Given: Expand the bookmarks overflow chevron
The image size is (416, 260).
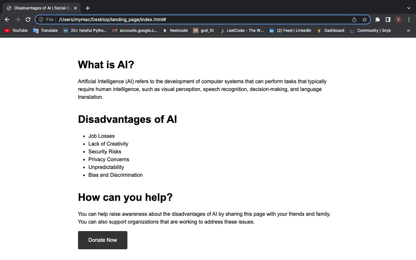Looking at the screenshot, I should pyautogui.click(x=409, y=30).
